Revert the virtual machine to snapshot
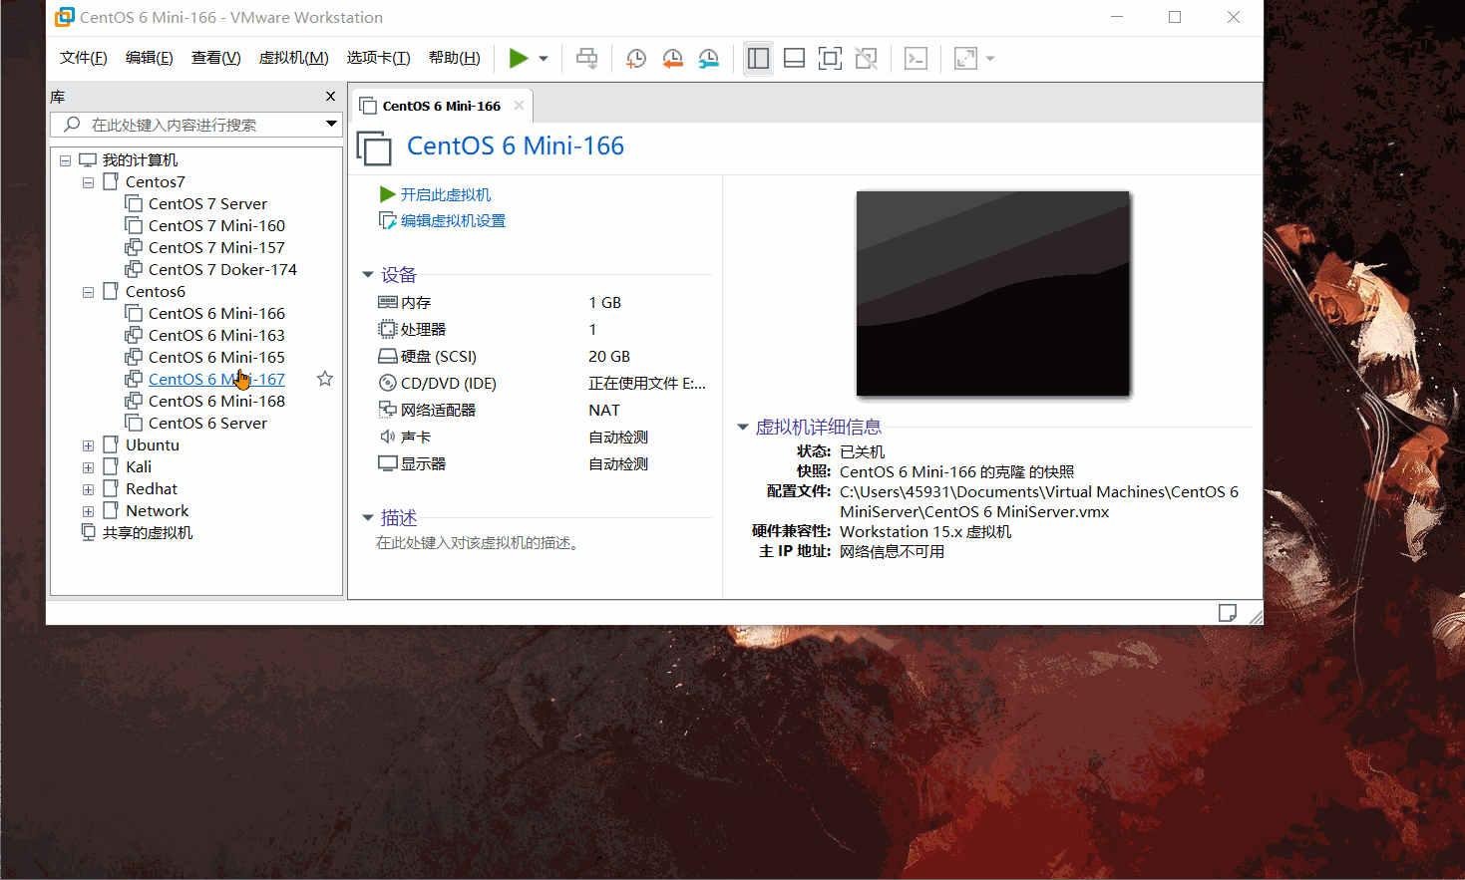The width and height of the screenshot is (1465, 880). (x=672, y=59)
